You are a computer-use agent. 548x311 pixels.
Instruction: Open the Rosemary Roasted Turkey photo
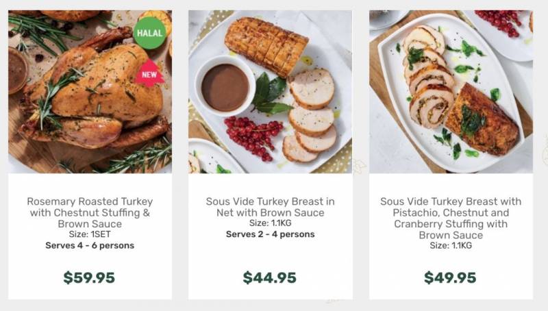click(x=90, y=92)
